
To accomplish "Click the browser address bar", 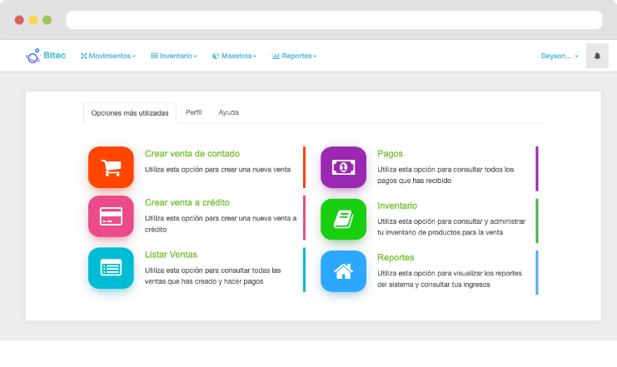I will point(334,20).
